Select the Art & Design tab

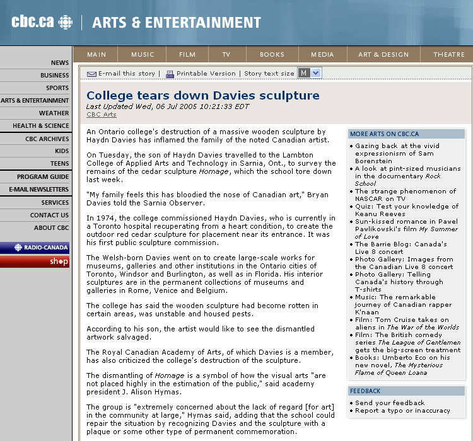click(383, 55)
